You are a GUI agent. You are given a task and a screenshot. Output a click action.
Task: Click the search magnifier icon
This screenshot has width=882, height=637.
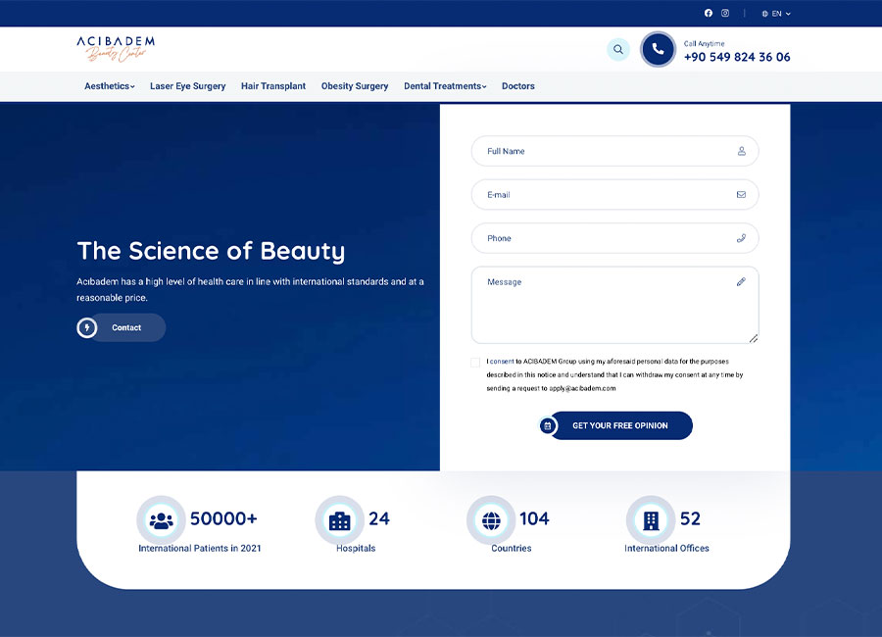point(618,50)
